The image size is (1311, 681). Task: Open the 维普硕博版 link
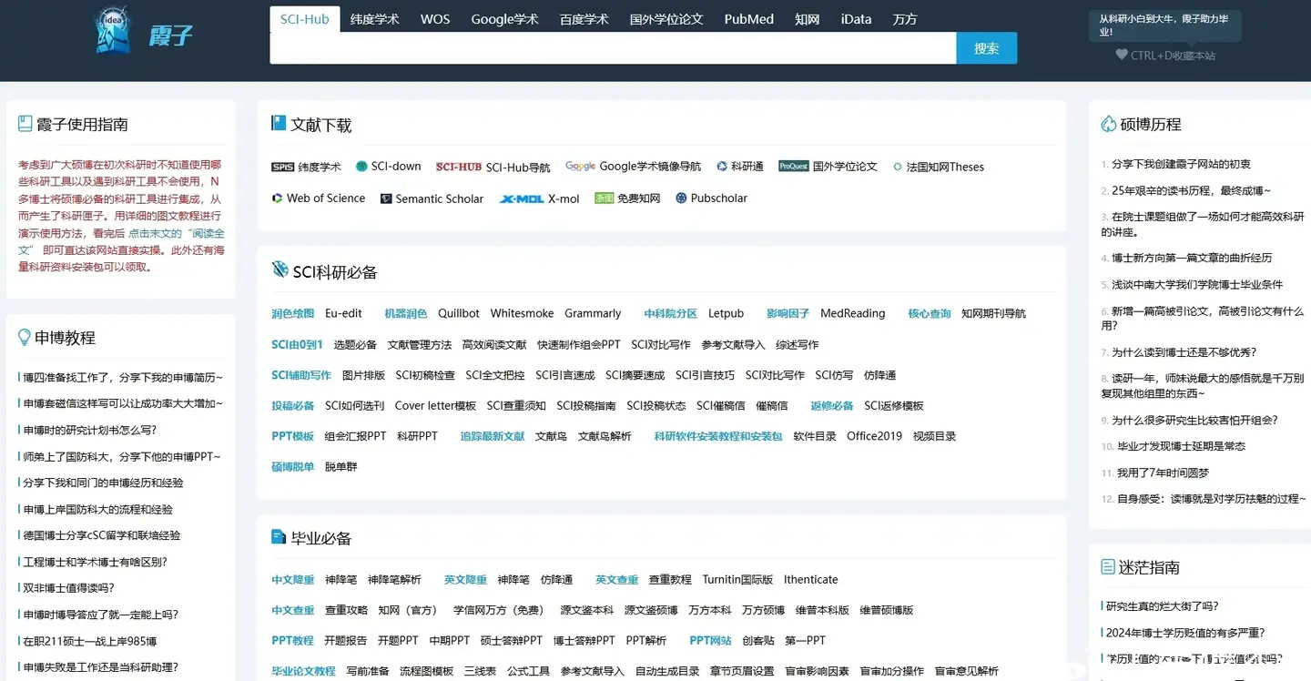point(886,610)
